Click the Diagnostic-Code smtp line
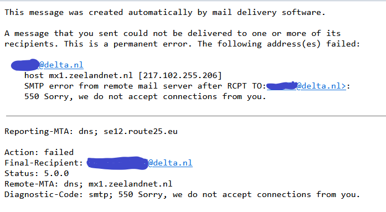 coord(182,194)
